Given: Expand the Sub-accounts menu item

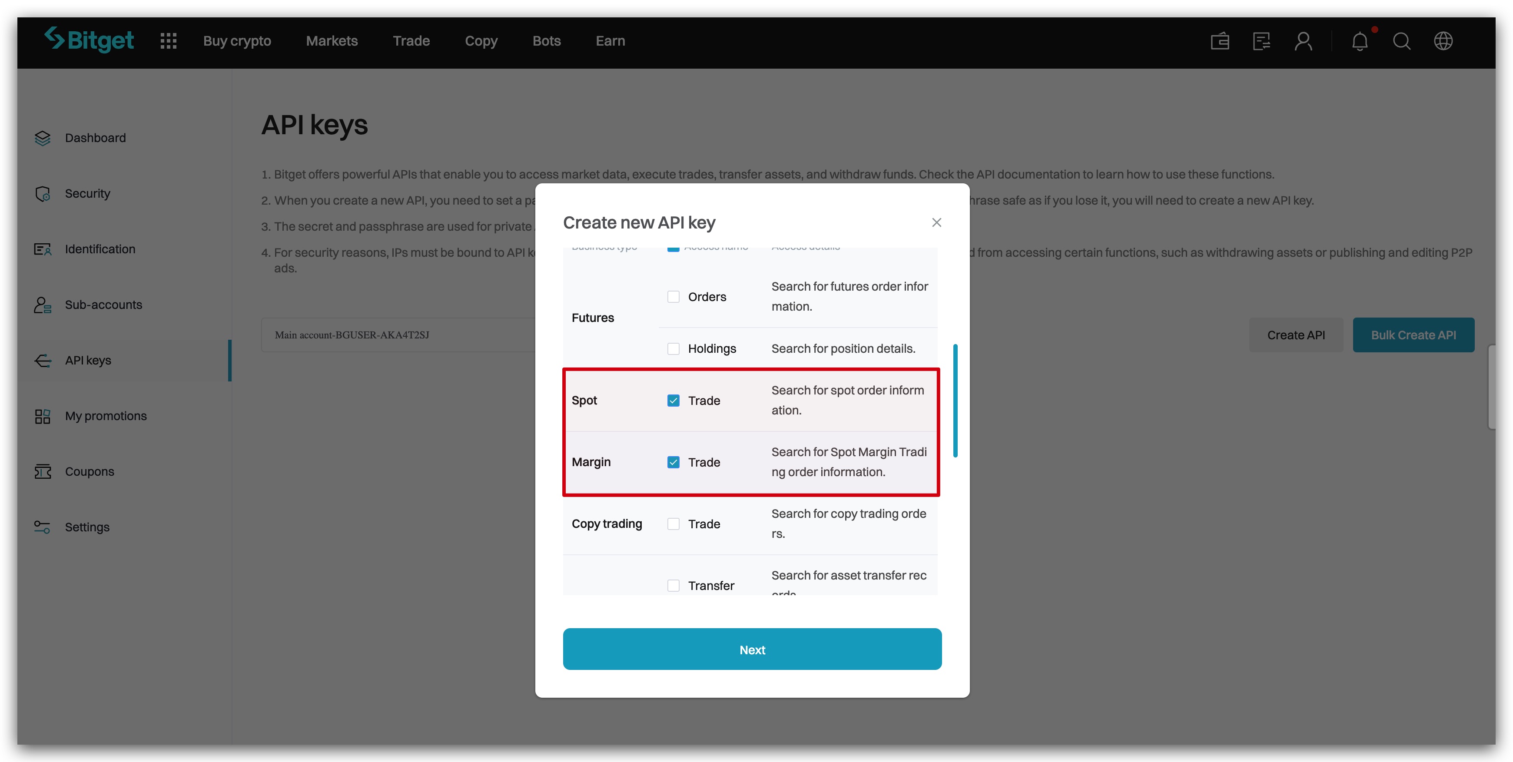Looking at the screenshot, I should coord(103,304).
